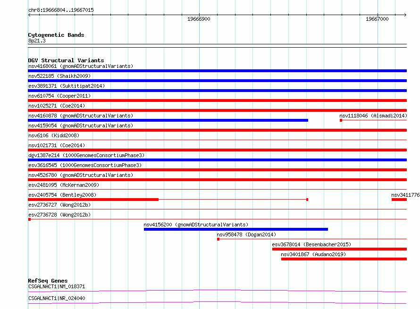Click the esv2736728 (Wong2012b) label
420x309 pixels.
pyautogui.click(x=59, y=215)
